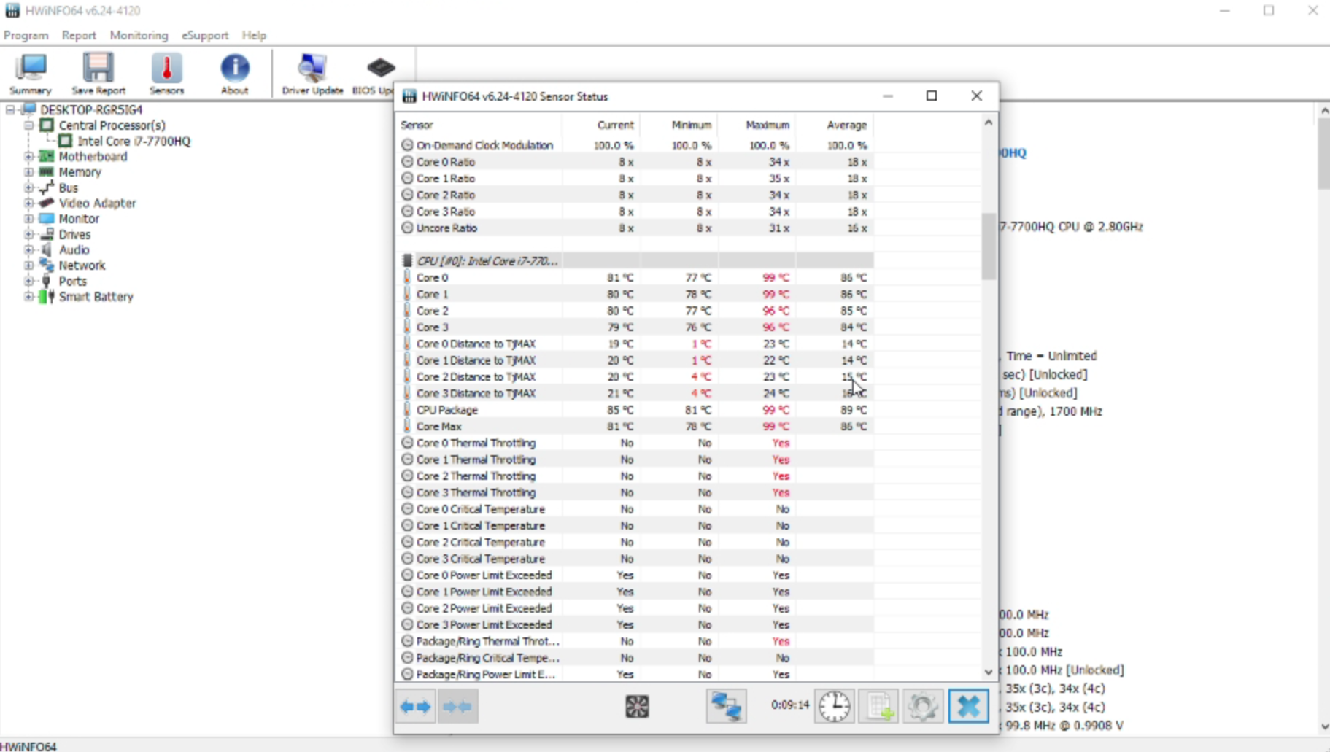Click Core 0 Thermal Throttling status icon

click(407, 443)
